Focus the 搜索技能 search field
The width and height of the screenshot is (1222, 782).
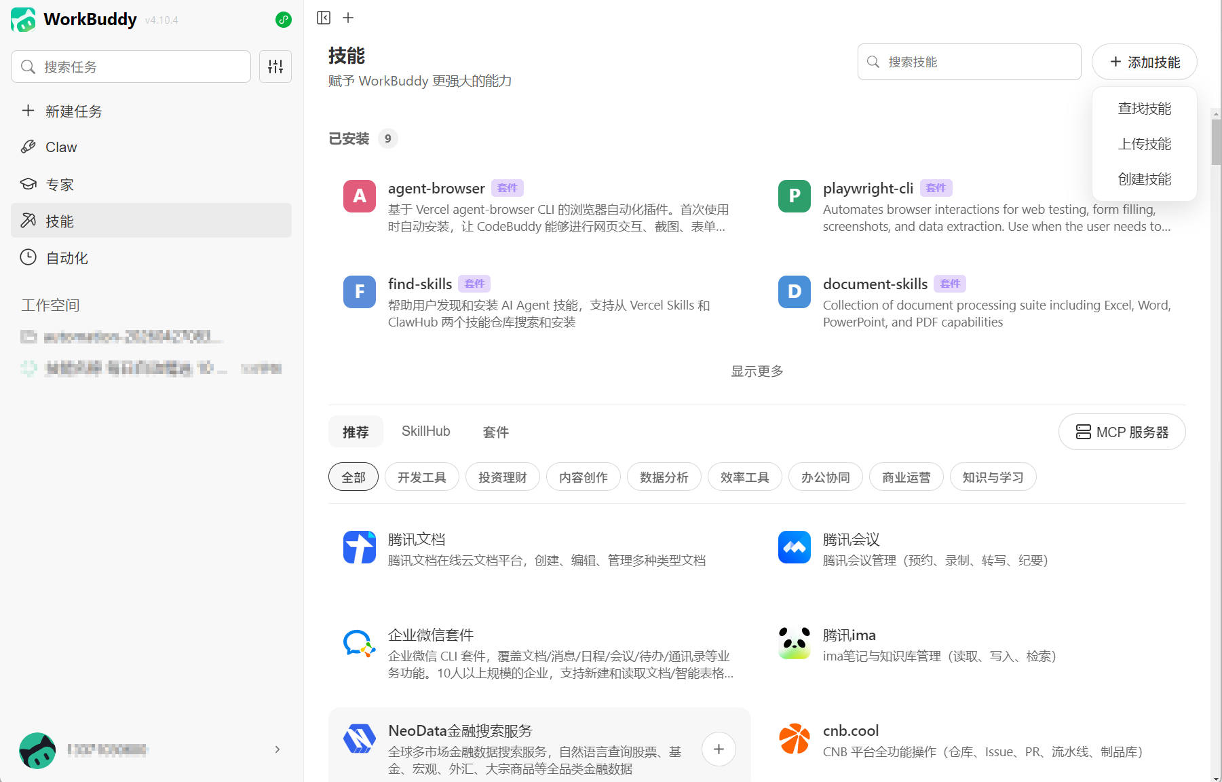[x=970, y=62]
